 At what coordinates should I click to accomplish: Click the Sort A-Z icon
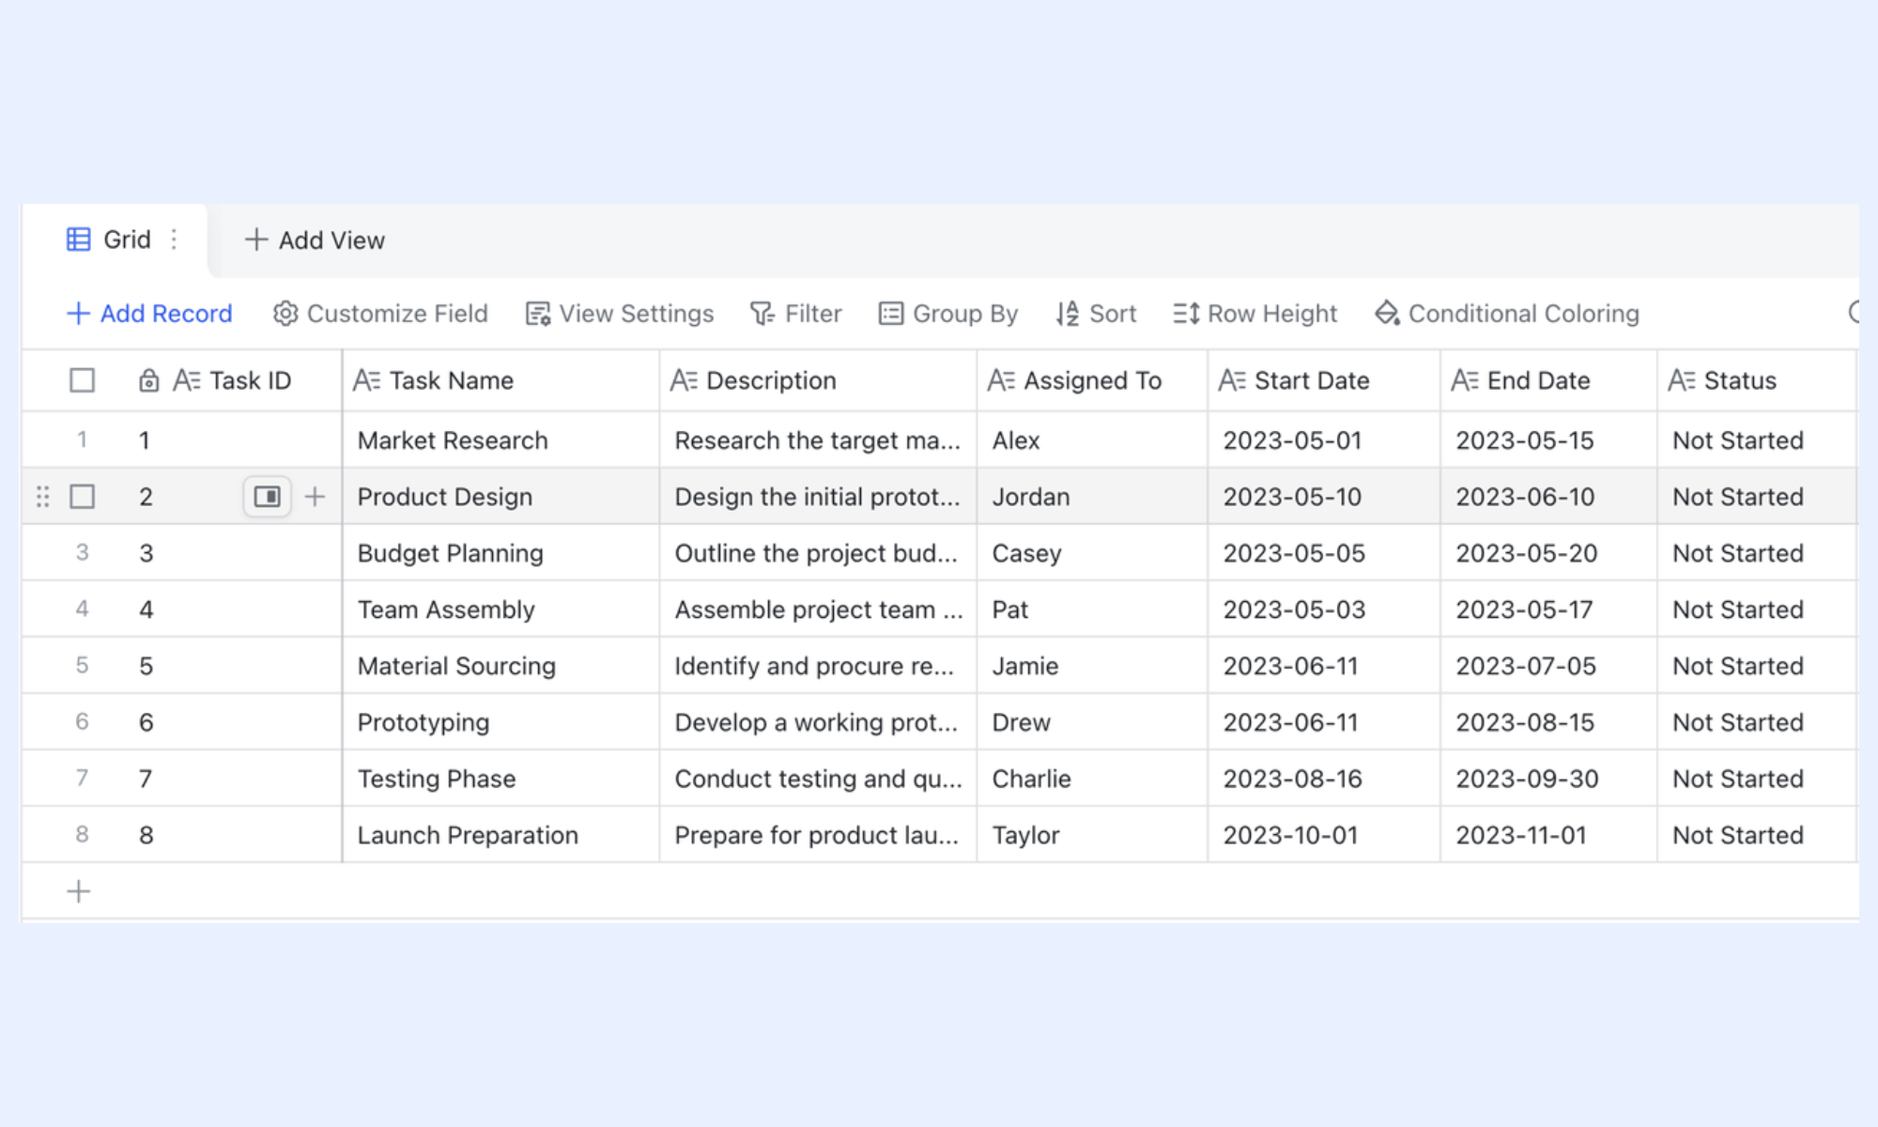(x=1068, y=314)
